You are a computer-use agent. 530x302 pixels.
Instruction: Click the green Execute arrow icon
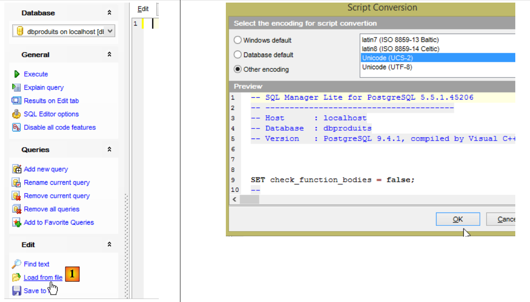coord(17,74)
